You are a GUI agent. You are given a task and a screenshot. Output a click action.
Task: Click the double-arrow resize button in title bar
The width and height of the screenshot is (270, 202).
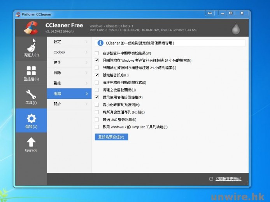(210, 14)
